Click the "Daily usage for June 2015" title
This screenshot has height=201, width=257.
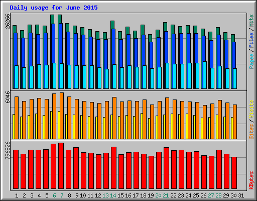54,8
